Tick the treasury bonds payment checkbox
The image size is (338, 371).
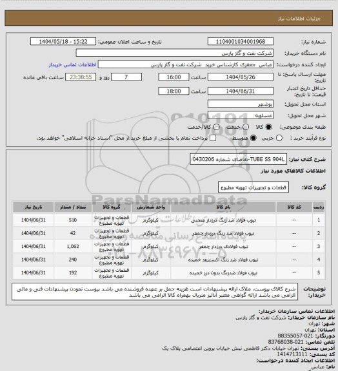pos(213,138)
